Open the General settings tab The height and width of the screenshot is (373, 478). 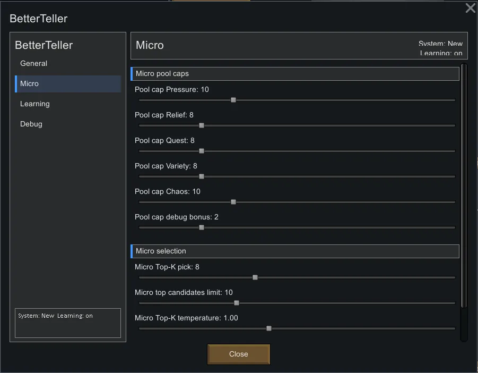[x=34, y=64]
